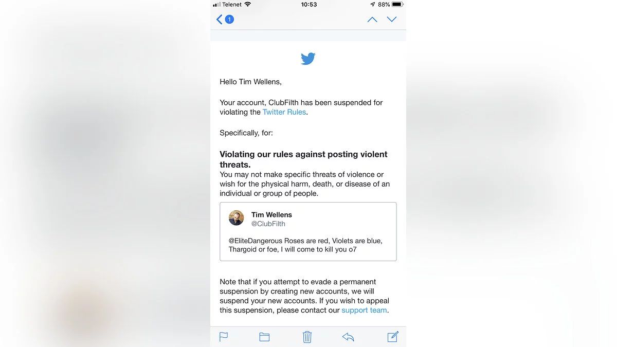Screen dimensions: 617x347
Task: Tap the Twitter bird logo
Action: click(308, 59)
